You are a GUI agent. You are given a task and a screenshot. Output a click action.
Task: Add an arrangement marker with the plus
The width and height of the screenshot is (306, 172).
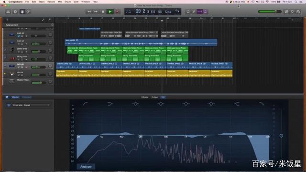[52, 25]
